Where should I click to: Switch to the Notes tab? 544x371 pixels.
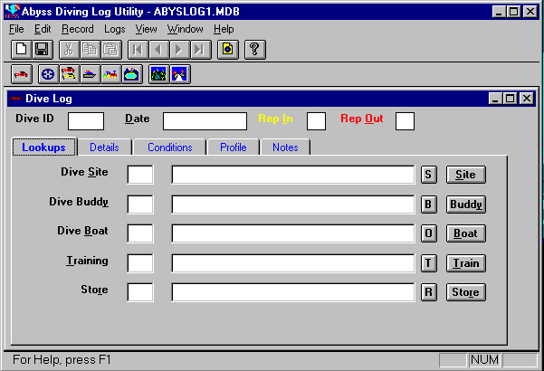coord(285,147)
